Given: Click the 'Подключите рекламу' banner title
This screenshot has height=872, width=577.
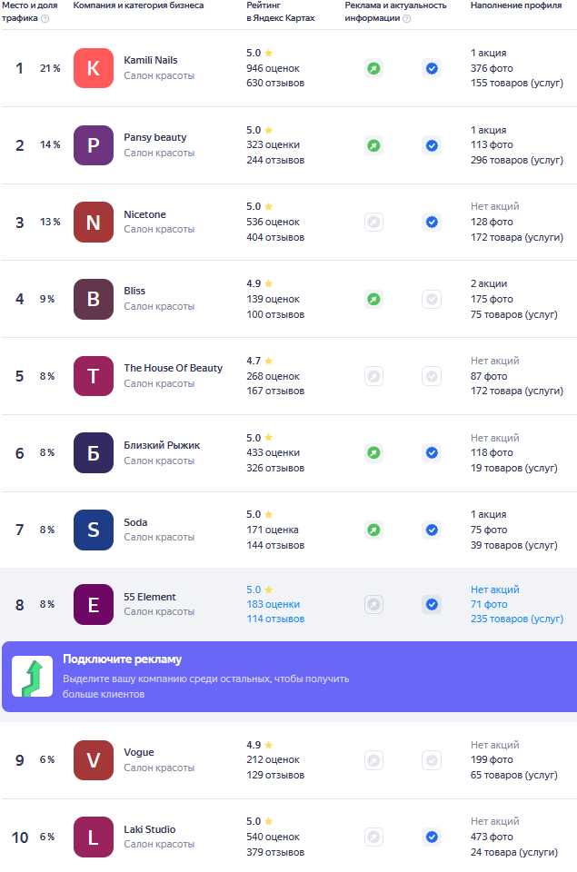Looking at the screenshot, I should pyautogui.click(x=123, y=659).
